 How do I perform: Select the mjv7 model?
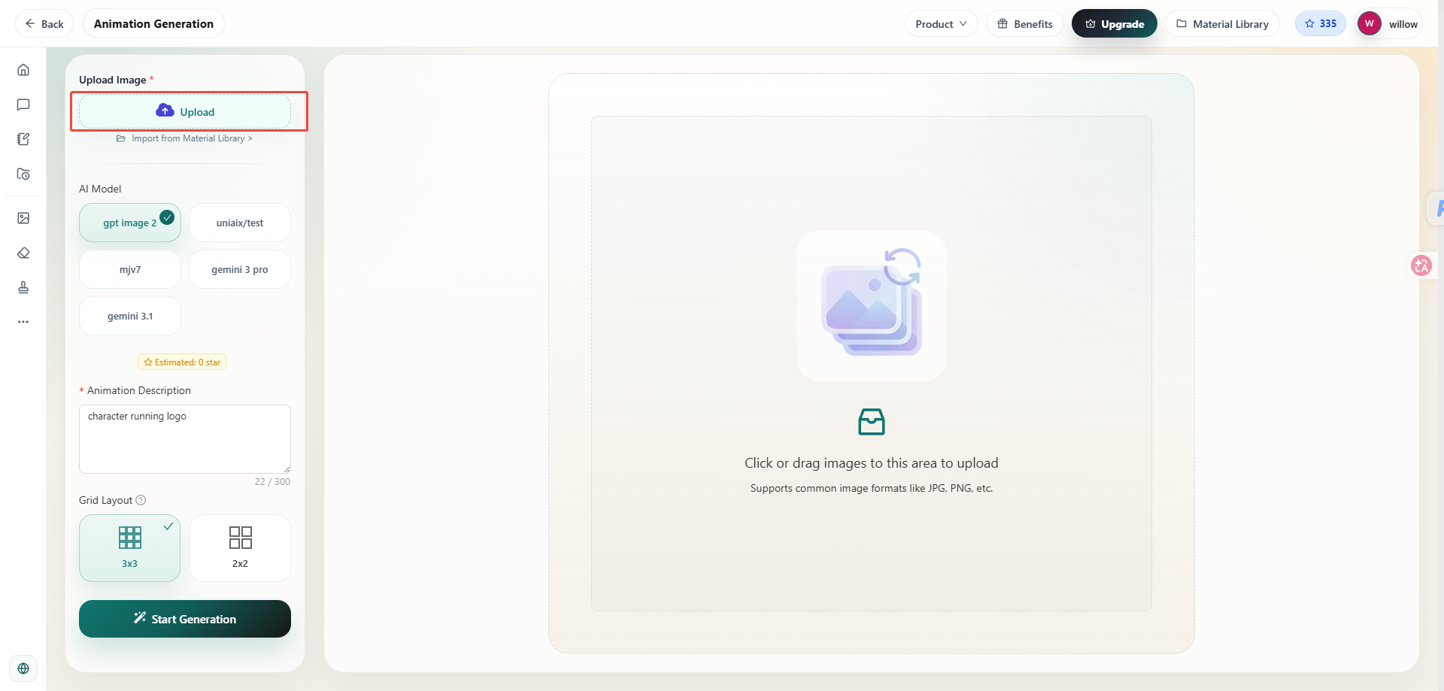coord(130,269)
